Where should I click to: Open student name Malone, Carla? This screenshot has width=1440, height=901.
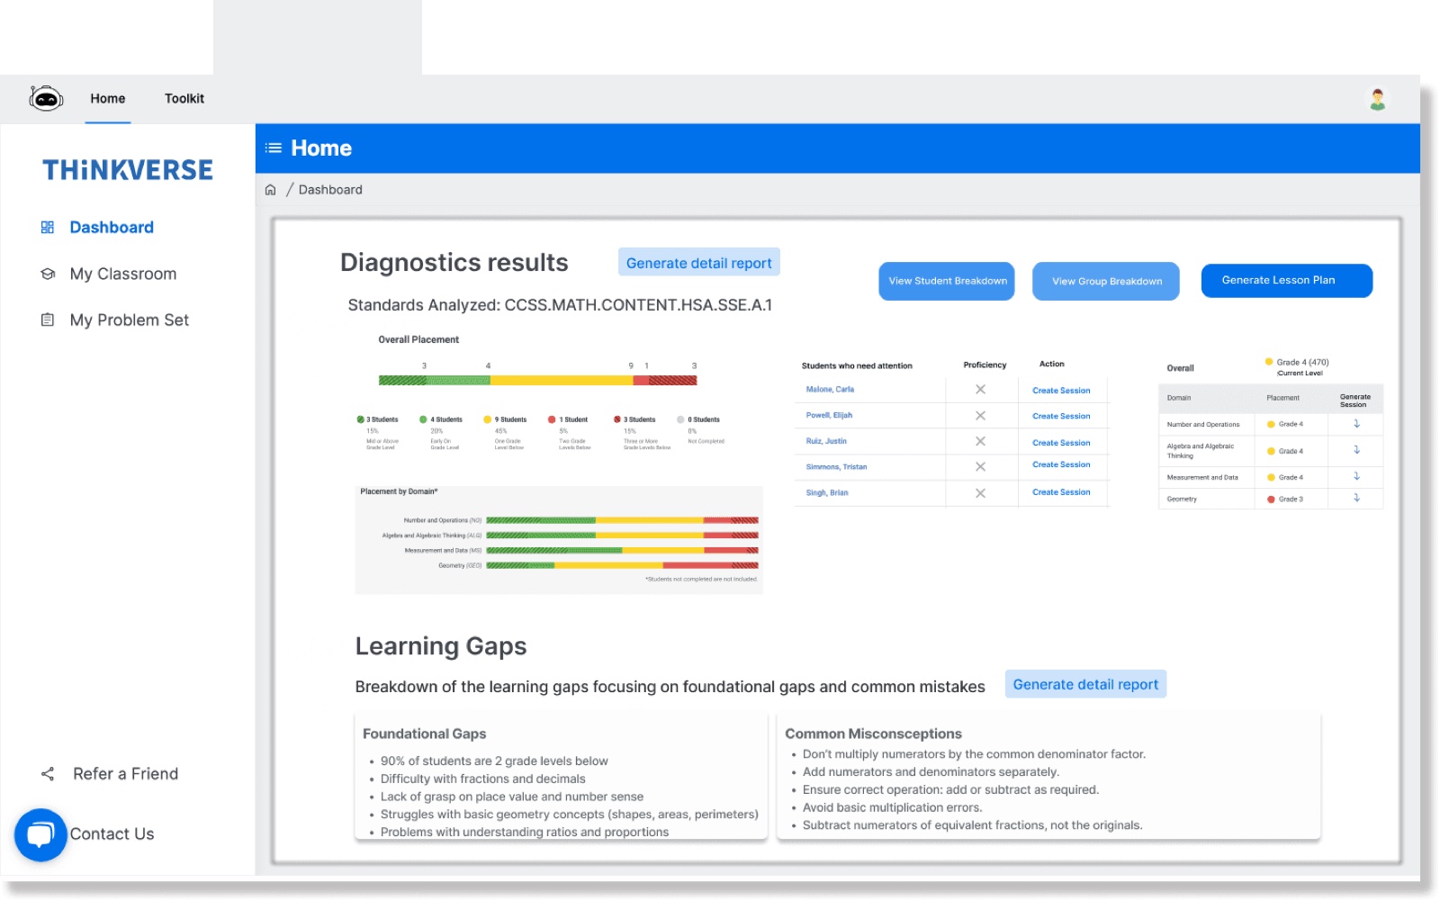coord(830,390)
